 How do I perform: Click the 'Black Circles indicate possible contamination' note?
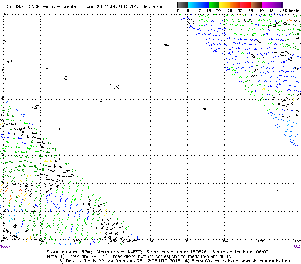(241, 261)
